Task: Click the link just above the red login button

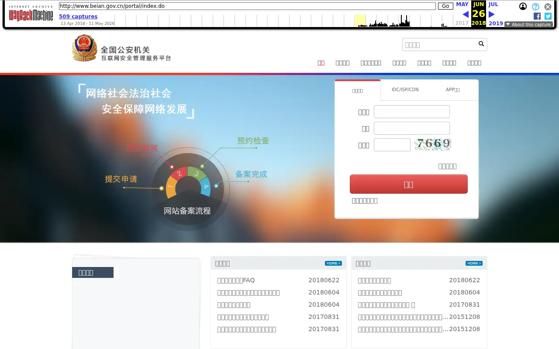Action: 447,166
